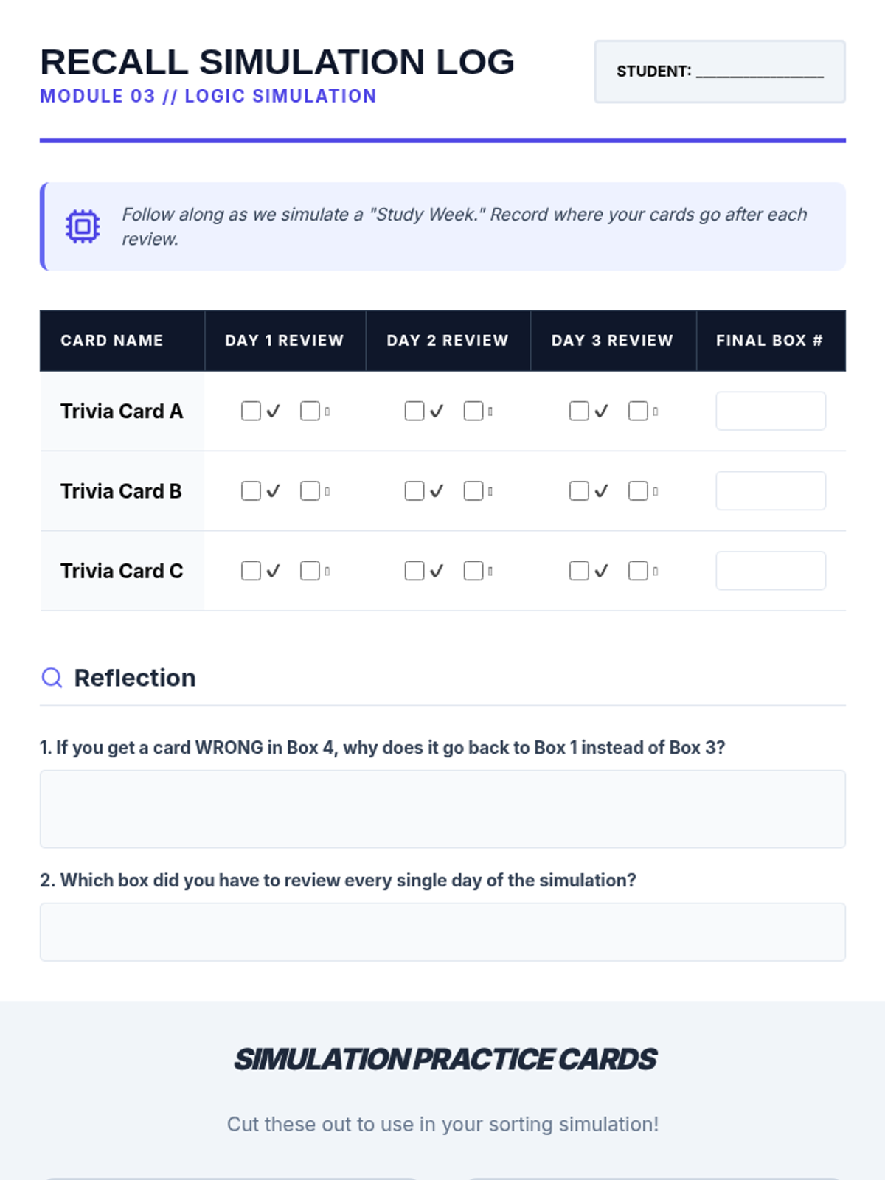
Task: Click the STUDENT name line
Action: click(760, 73)
